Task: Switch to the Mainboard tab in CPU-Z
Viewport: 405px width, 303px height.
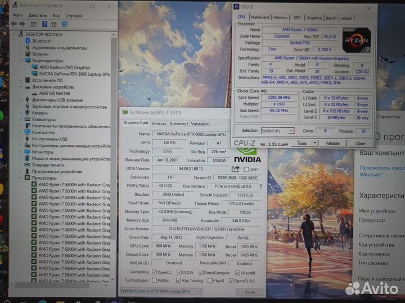Action: (x=260, y=17)
